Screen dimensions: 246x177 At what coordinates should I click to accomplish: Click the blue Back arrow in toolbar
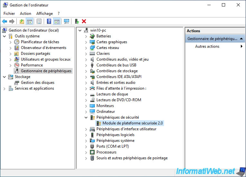(5, 21)
